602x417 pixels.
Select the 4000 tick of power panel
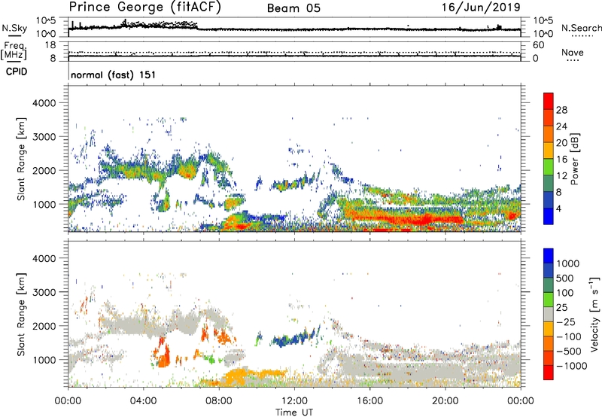tap(44, 103)
